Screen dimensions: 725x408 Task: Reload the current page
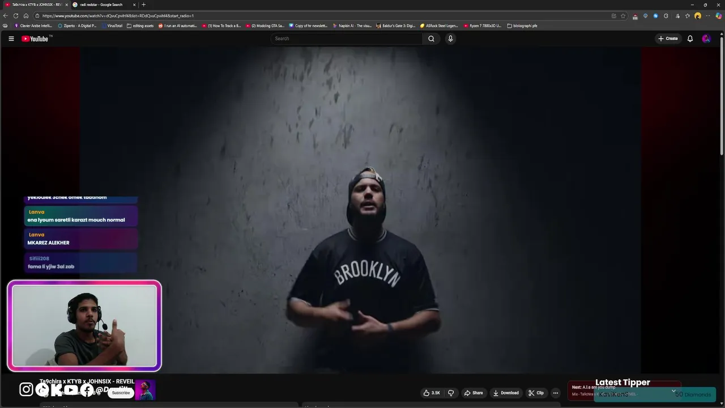[x=16, y=16]
